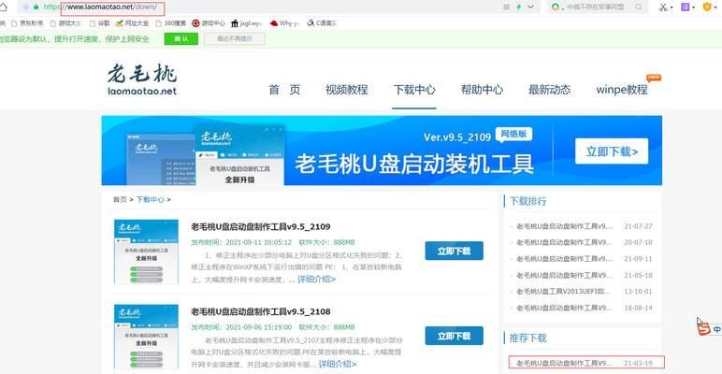This screenshot has height=374, width=722.
Task: Click the grid reader-mode icon in address bar
Action: 507,7
